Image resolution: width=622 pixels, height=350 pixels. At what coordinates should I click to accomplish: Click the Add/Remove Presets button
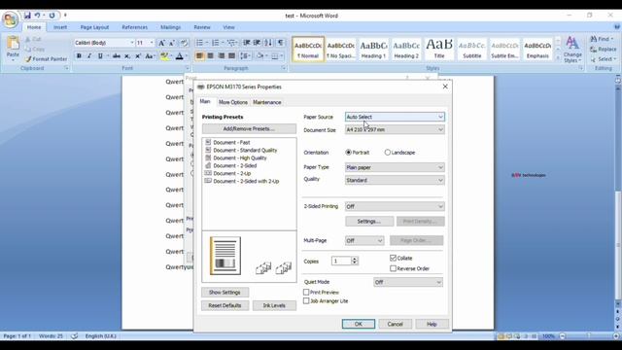[x=249, y=129]
